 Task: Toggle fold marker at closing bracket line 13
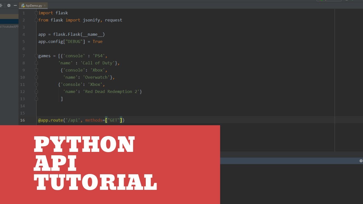36,99
